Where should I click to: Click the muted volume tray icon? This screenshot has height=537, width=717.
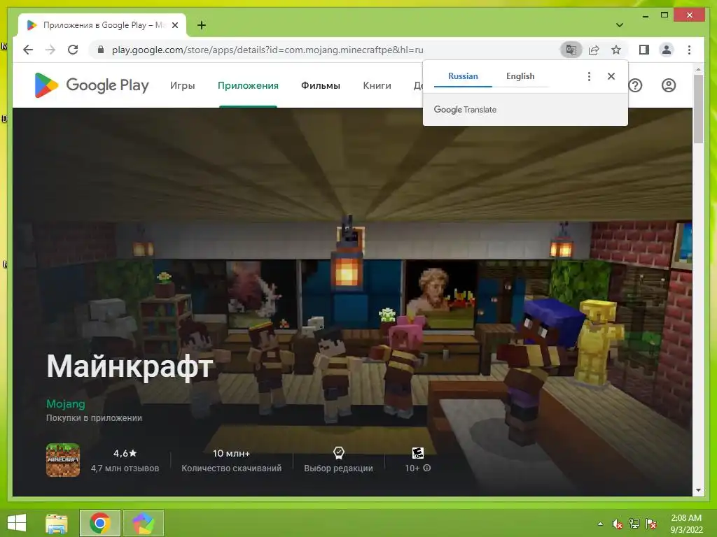point(616,524)
